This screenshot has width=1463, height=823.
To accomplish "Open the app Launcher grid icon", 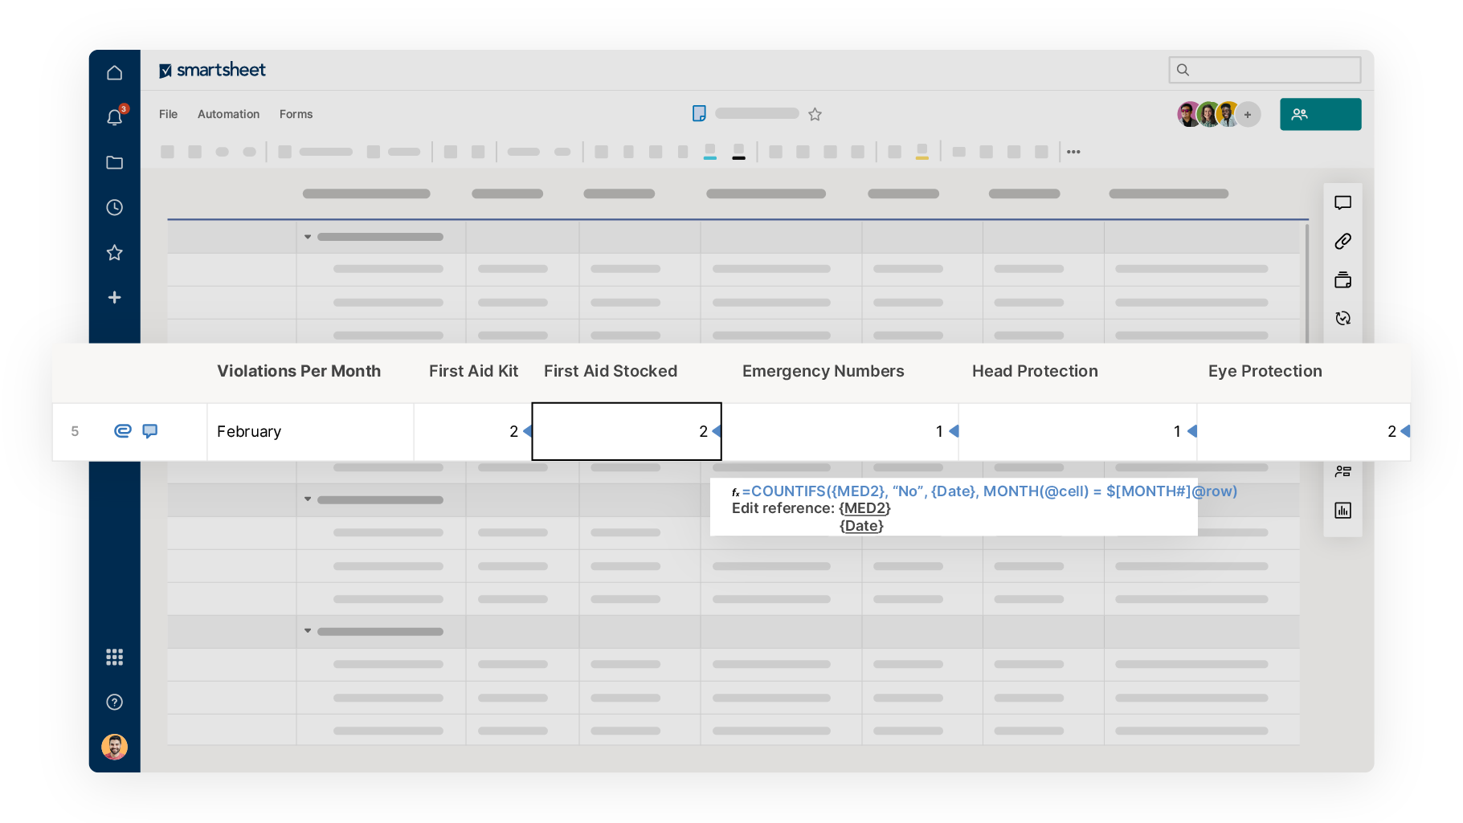I will tap(114, 657).
